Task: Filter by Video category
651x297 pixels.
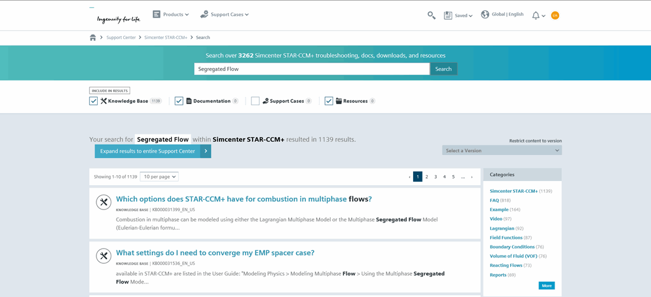Action: click(496, 218)
